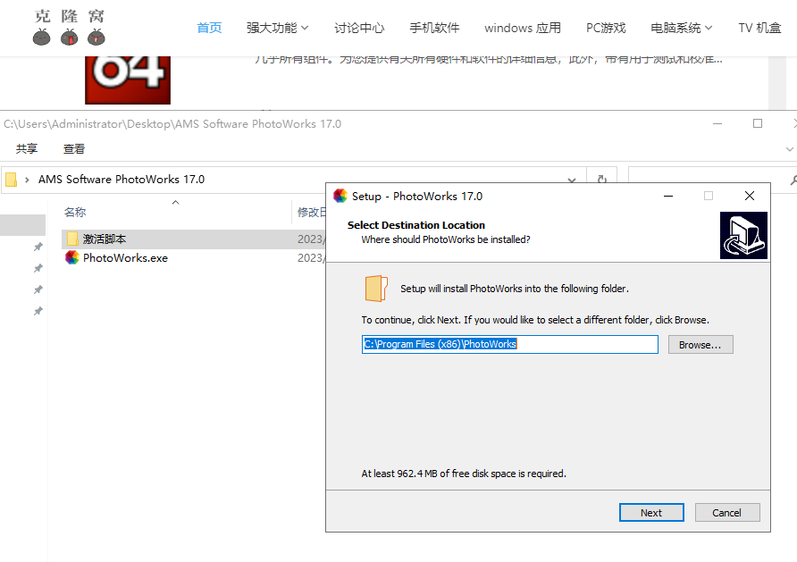This screenshot has height=562, width=797.
Task: Open the 强大功能 dropdown menu
Action: tap(278, 28)
